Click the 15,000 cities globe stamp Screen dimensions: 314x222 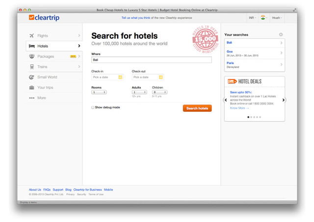pos(206,39)
